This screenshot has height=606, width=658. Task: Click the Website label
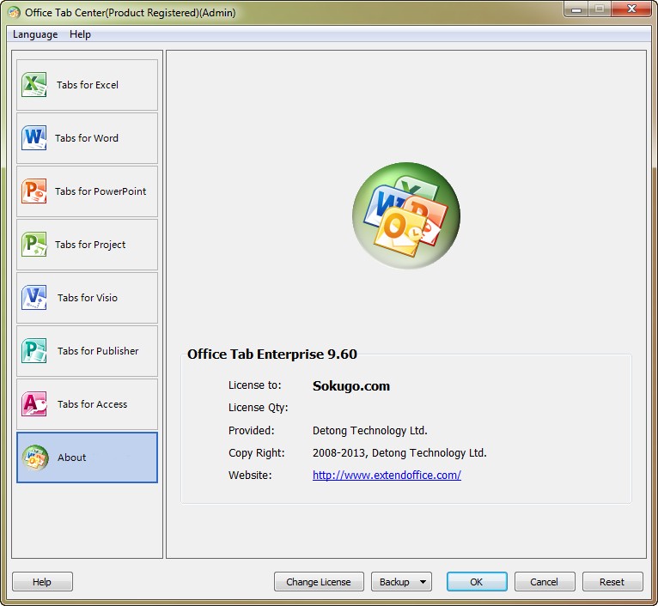pos(250,476)
